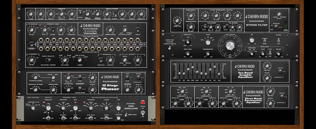Toggle the Stereo Sweep switch on the Phaser

(80, 89)
